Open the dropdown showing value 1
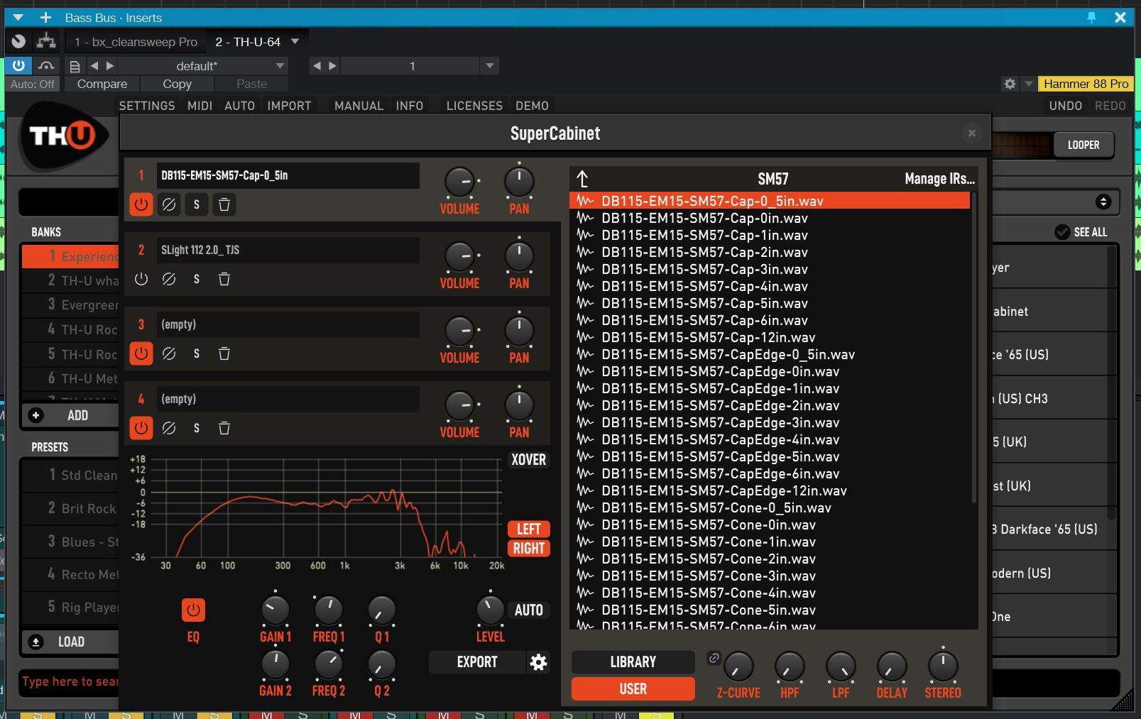Viewport: 1141px width, 719px height. 489,66
